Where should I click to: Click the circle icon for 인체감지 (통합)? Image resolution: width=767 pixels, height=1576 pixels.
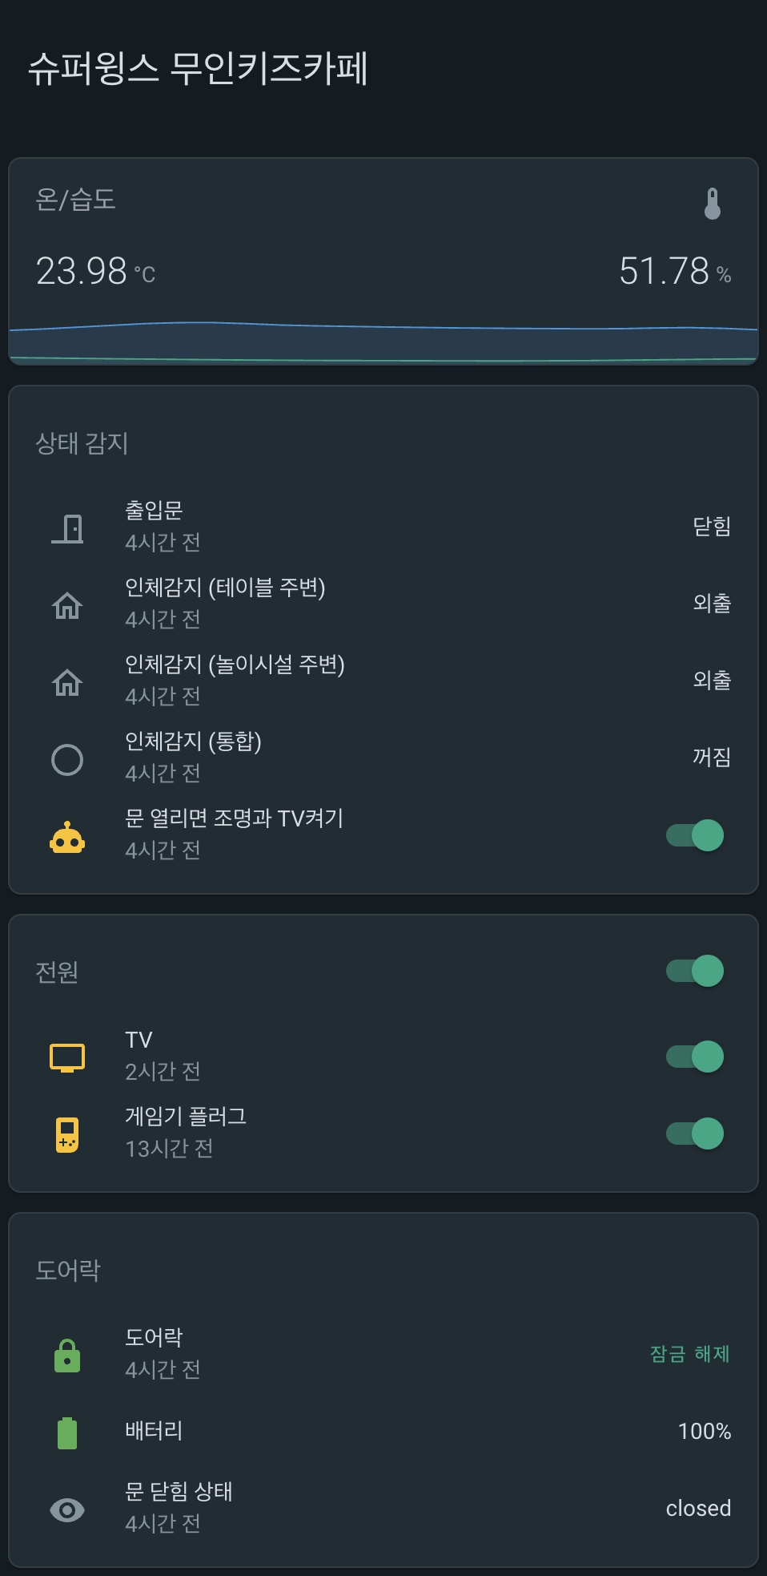[x=67, y=759]
